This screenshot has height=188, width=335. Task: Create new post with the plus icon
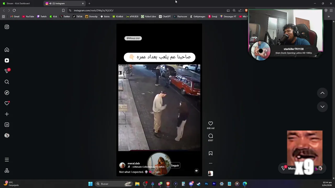pos(7,114)
